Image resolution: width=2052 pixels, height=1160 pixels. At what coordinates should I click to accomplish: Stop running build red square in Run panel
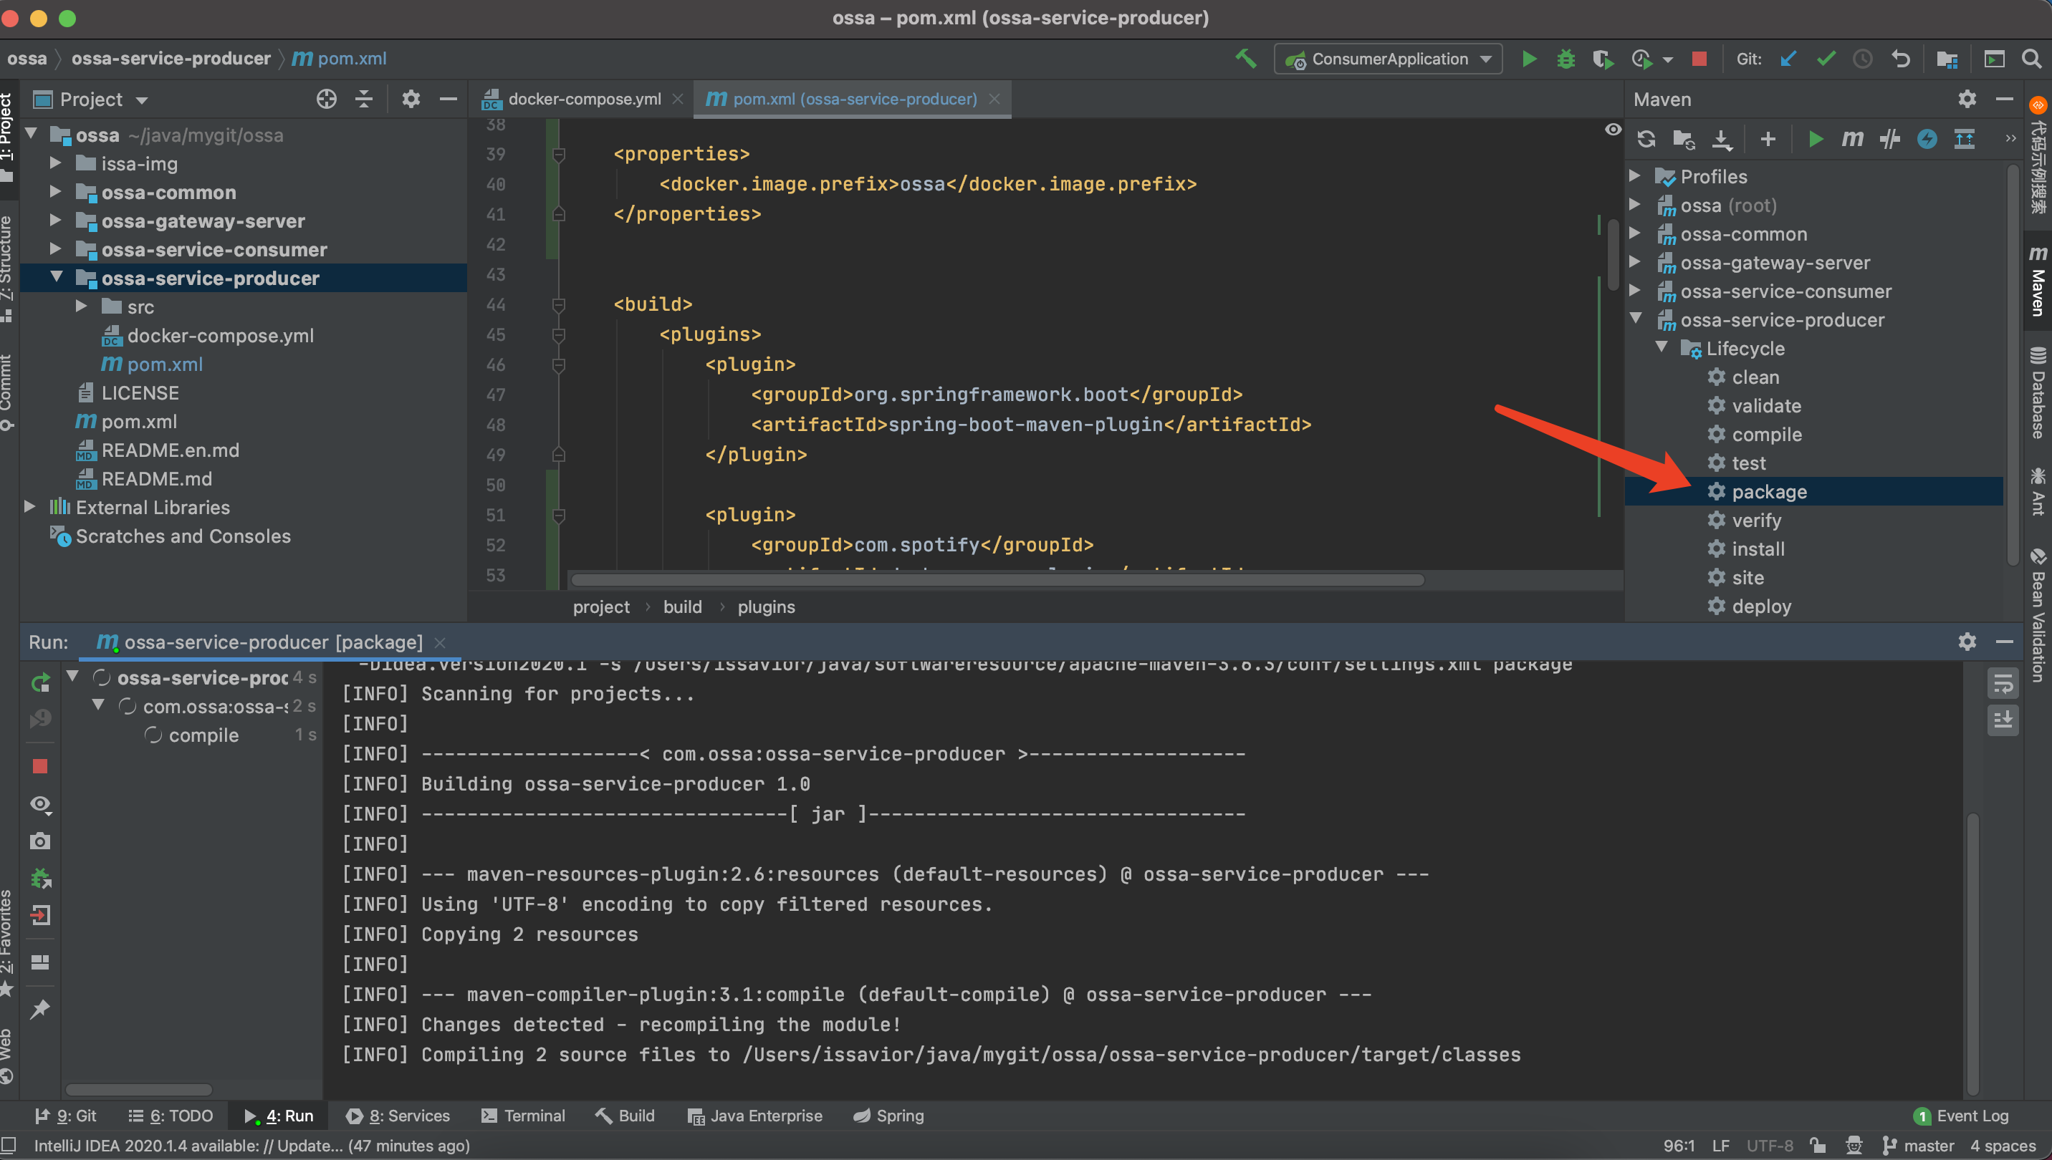coord(40,766)
